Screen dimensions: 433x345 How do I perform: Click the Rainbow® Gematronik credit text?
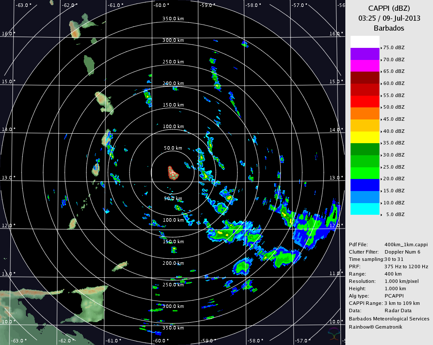376,327
